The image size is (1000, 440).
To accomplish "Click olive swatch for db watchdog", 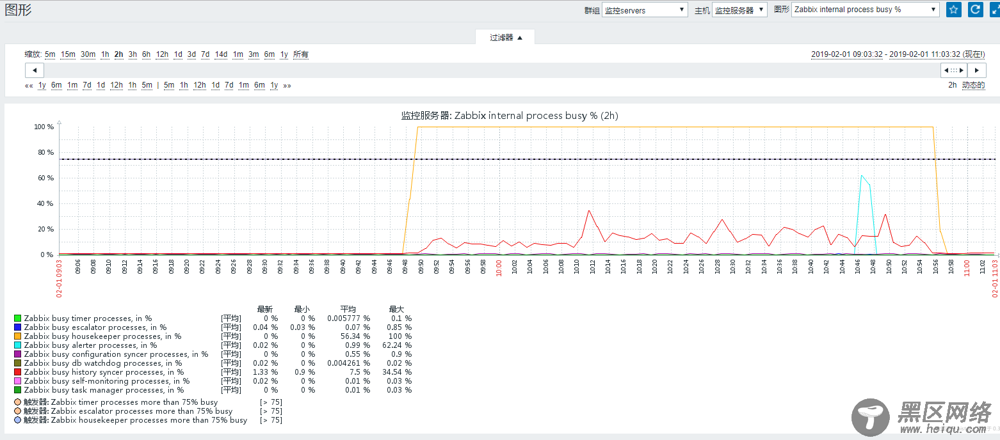I will [17, 363].
